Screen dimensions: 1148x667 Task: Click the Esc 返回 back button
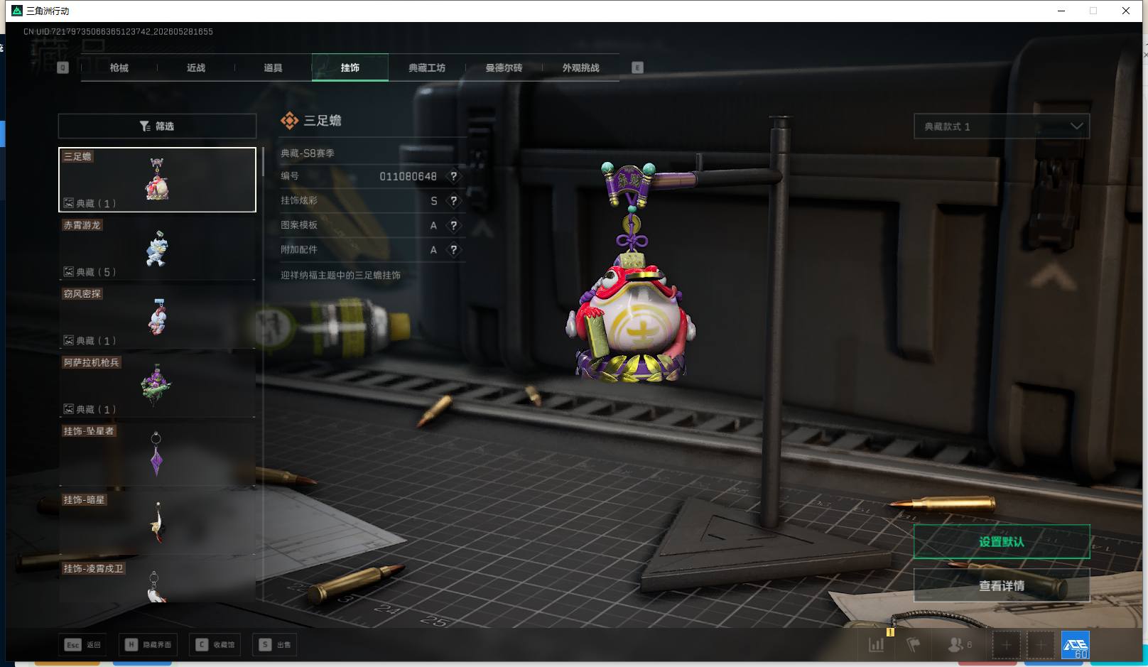(x=83, y=645)
